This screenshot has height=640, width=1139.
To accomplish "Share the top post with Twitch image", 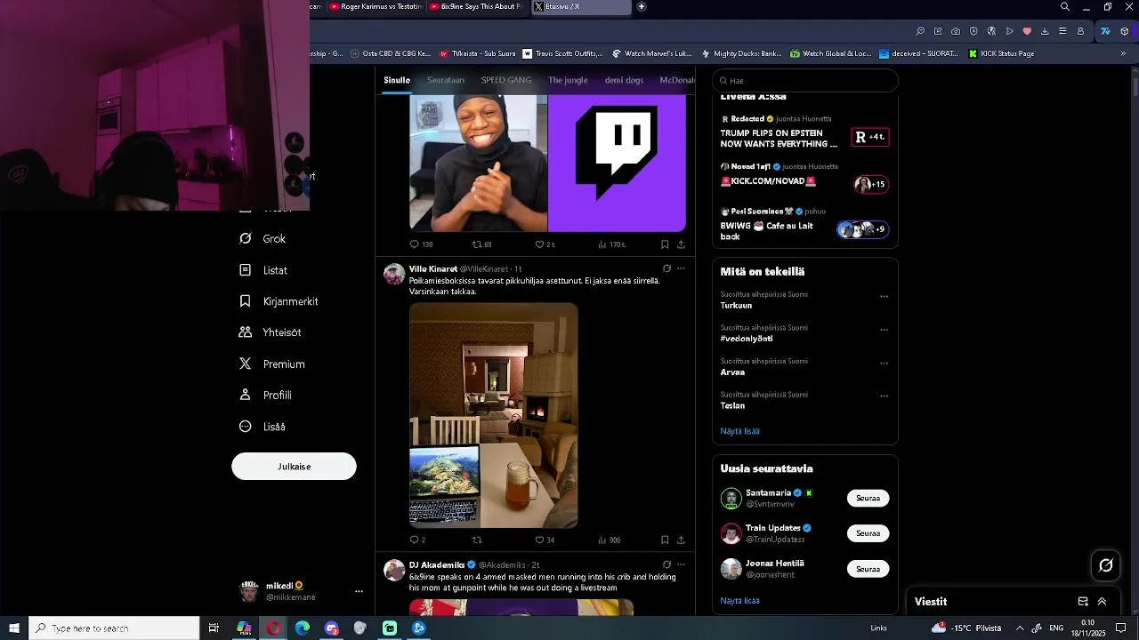I will [x=681, y=244].
